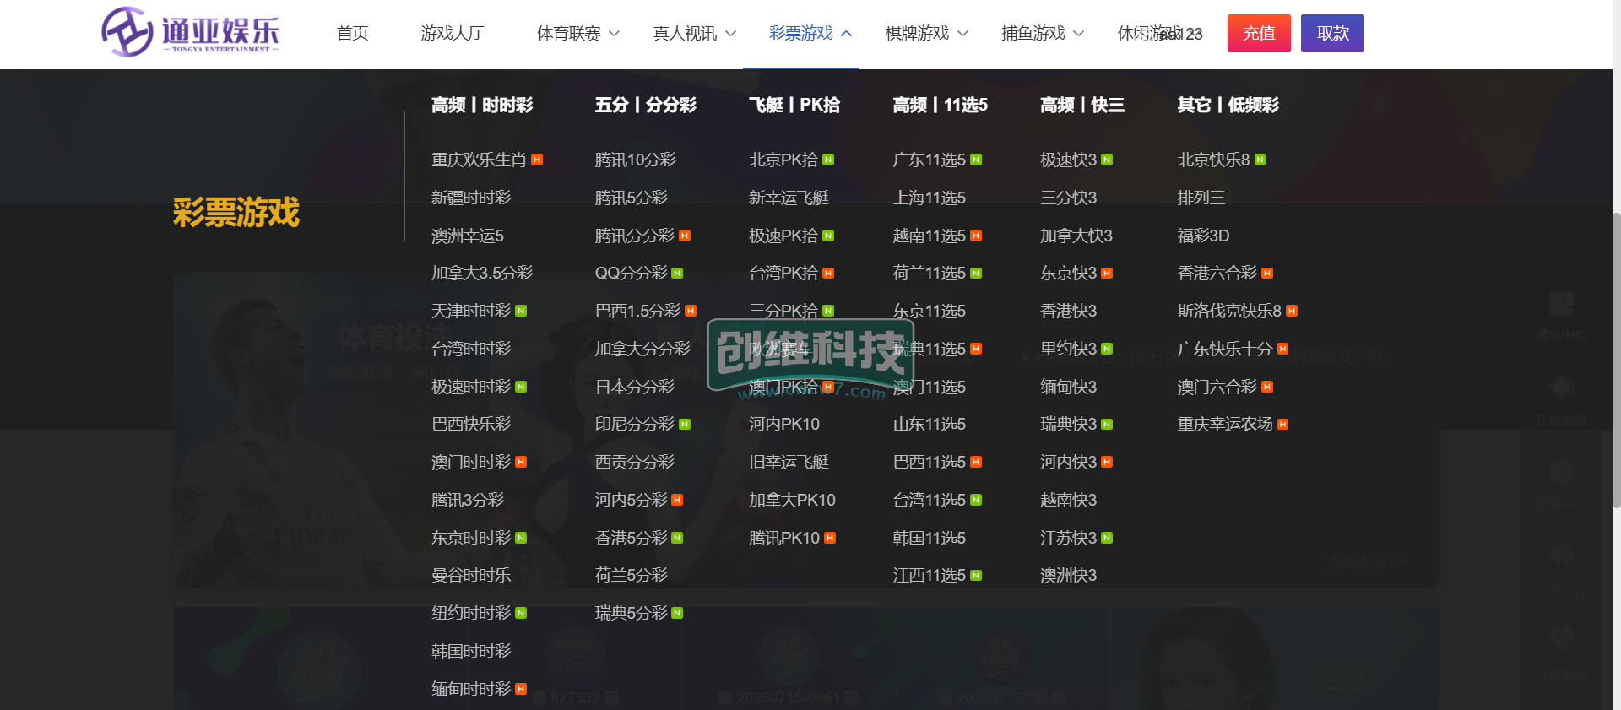Select 韩国时时彩
Screen dimensions: 1621x710
pyautogui.click(x=471, y=651)
